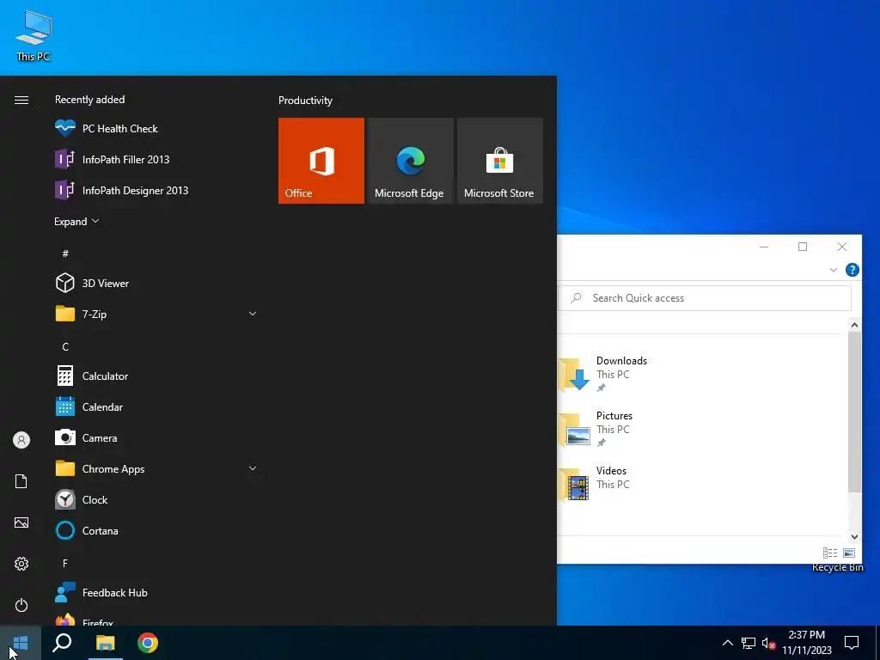Click File Explorer taskbar icon
This screenshot has width=880, height=660.
point(105,643)
